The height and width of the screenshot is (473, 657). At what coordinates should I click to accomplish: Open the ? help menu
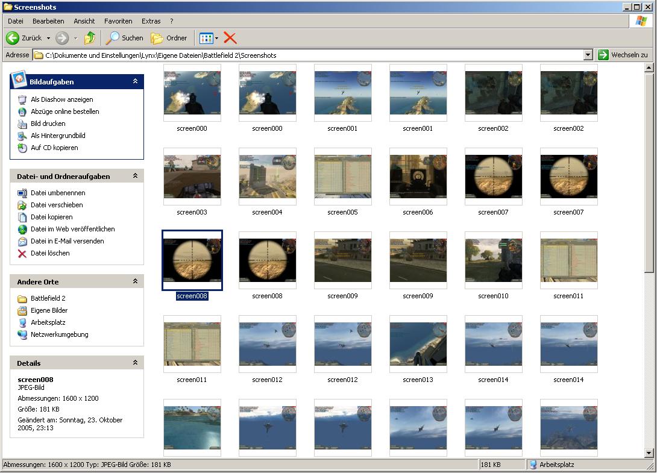click(x=171, y=21)
